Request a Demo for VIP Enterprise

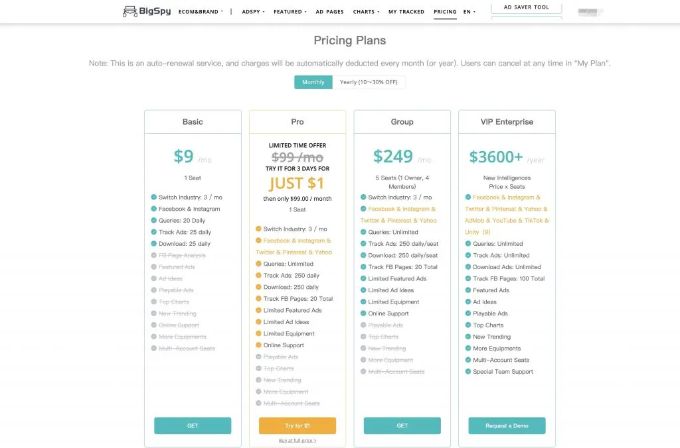click(x=507, y=425)
